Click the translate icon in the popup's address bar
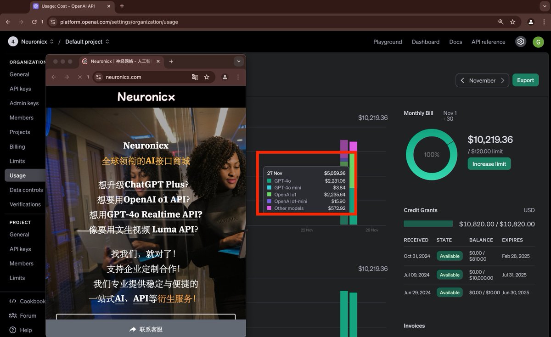The width and height of the screenshot is (551, 337). pos(195,77)
